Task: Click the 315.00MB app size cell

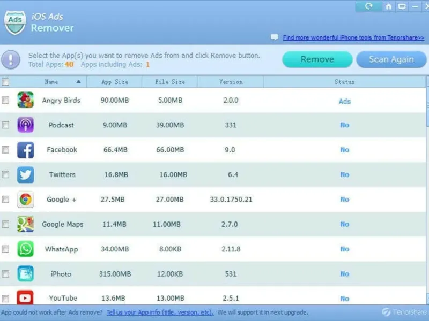Action: 115,274
